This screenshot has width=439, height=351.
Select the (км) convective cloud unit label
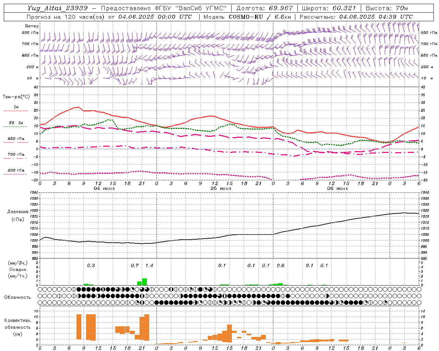click(x=17, y=334)
